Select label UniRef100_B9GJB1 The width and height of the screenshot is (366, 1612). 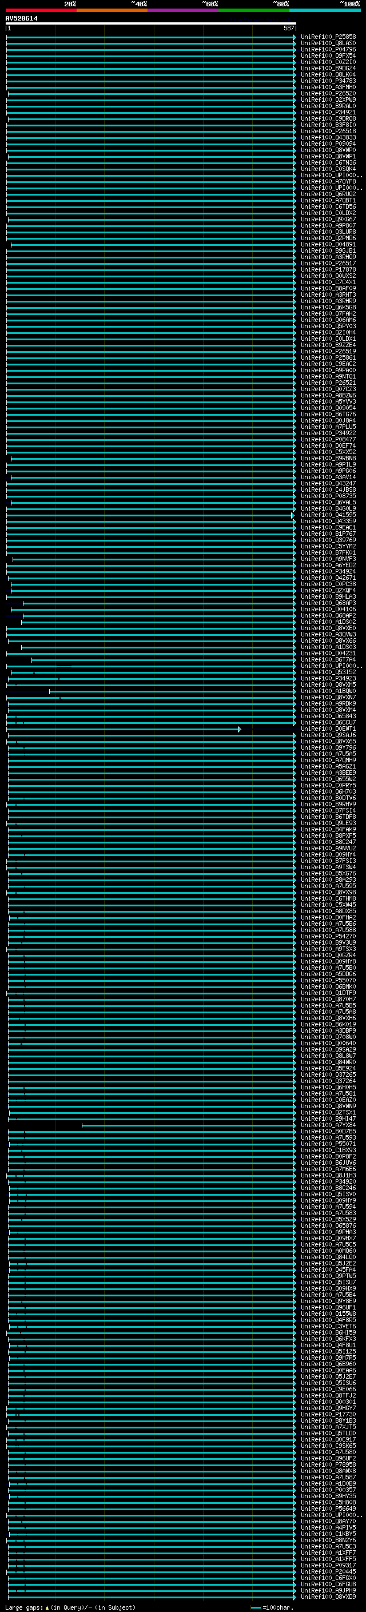328,250
